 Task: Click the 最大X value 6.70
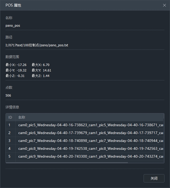pos(46,65)
